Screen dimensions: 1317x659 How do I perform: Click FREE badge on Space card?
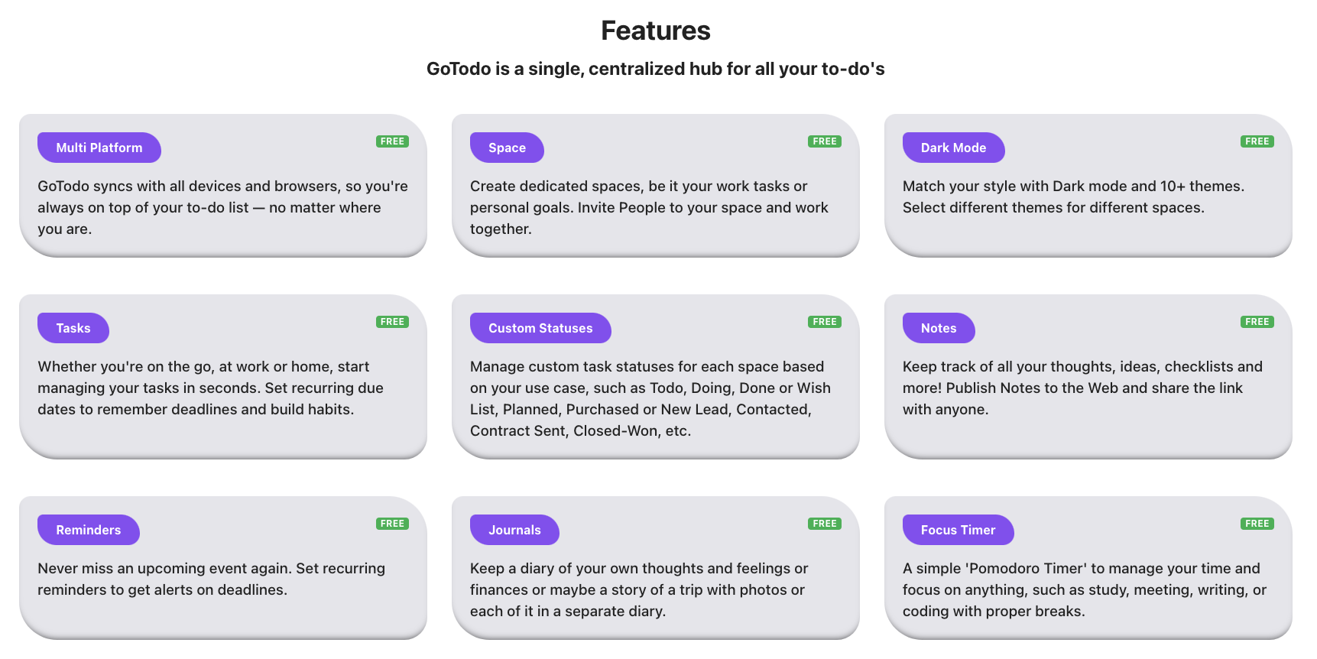(x=825, y=141)
